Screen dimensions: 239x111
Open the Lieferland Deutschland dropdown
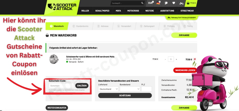[x=108, y=89]
